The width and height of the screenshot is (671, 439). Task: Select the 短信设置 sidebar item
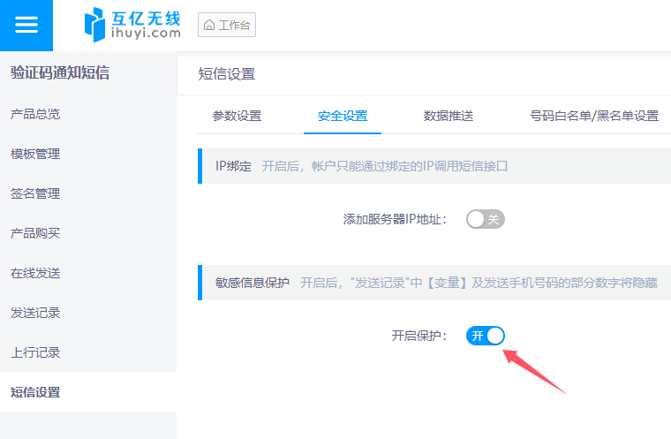tap(35, 392)
